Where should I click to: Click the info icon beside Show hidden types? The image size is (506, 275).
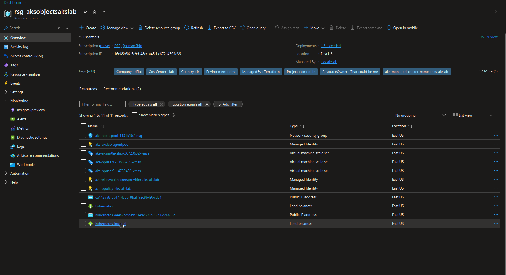pos(173,115)
